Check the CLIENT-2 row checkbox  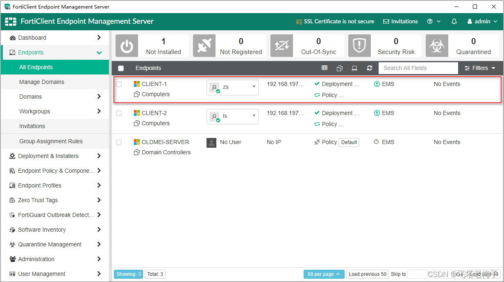coord(119,113)
